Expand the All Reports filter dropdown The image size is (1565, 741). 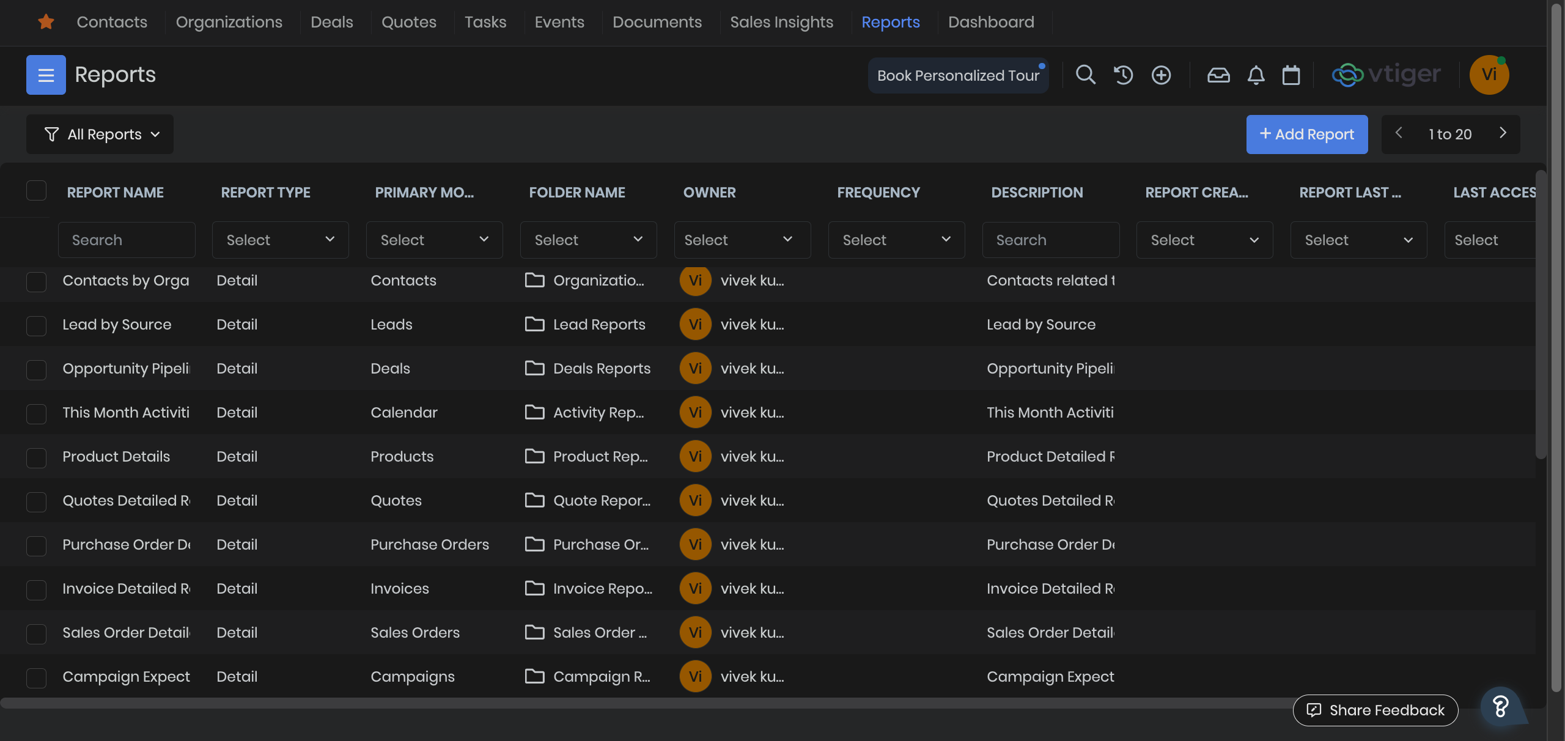pyautogui.click(x=100, y=135)
